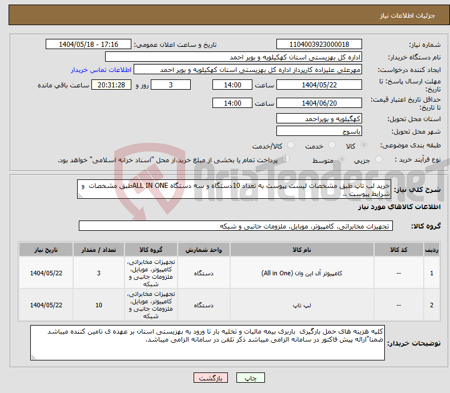
Task: Click the اطلاعات کالاهای مورد نیاز section heading
Action: [x=399, y=207]
